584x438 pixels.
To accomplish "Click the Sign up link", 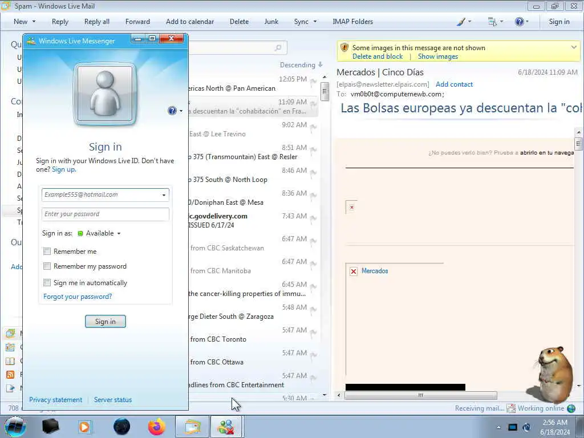I will (x=64, y=169).
